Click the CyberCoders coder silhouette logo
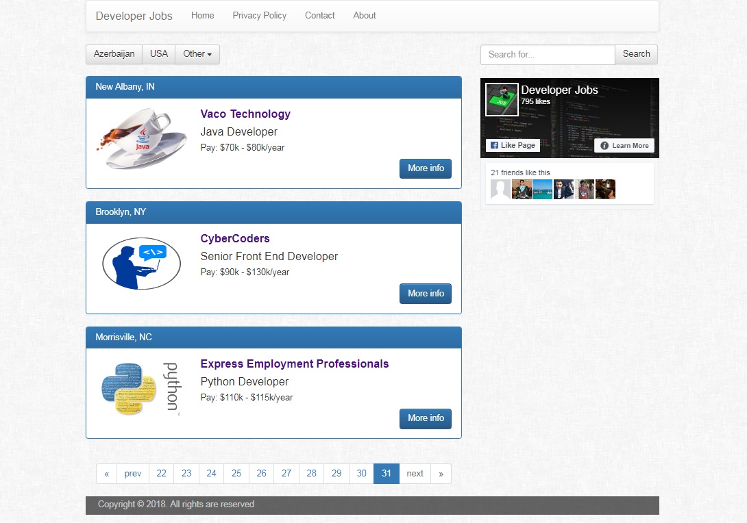The height and width of the screenshot is (523, 747). click(x=141, y=264)
